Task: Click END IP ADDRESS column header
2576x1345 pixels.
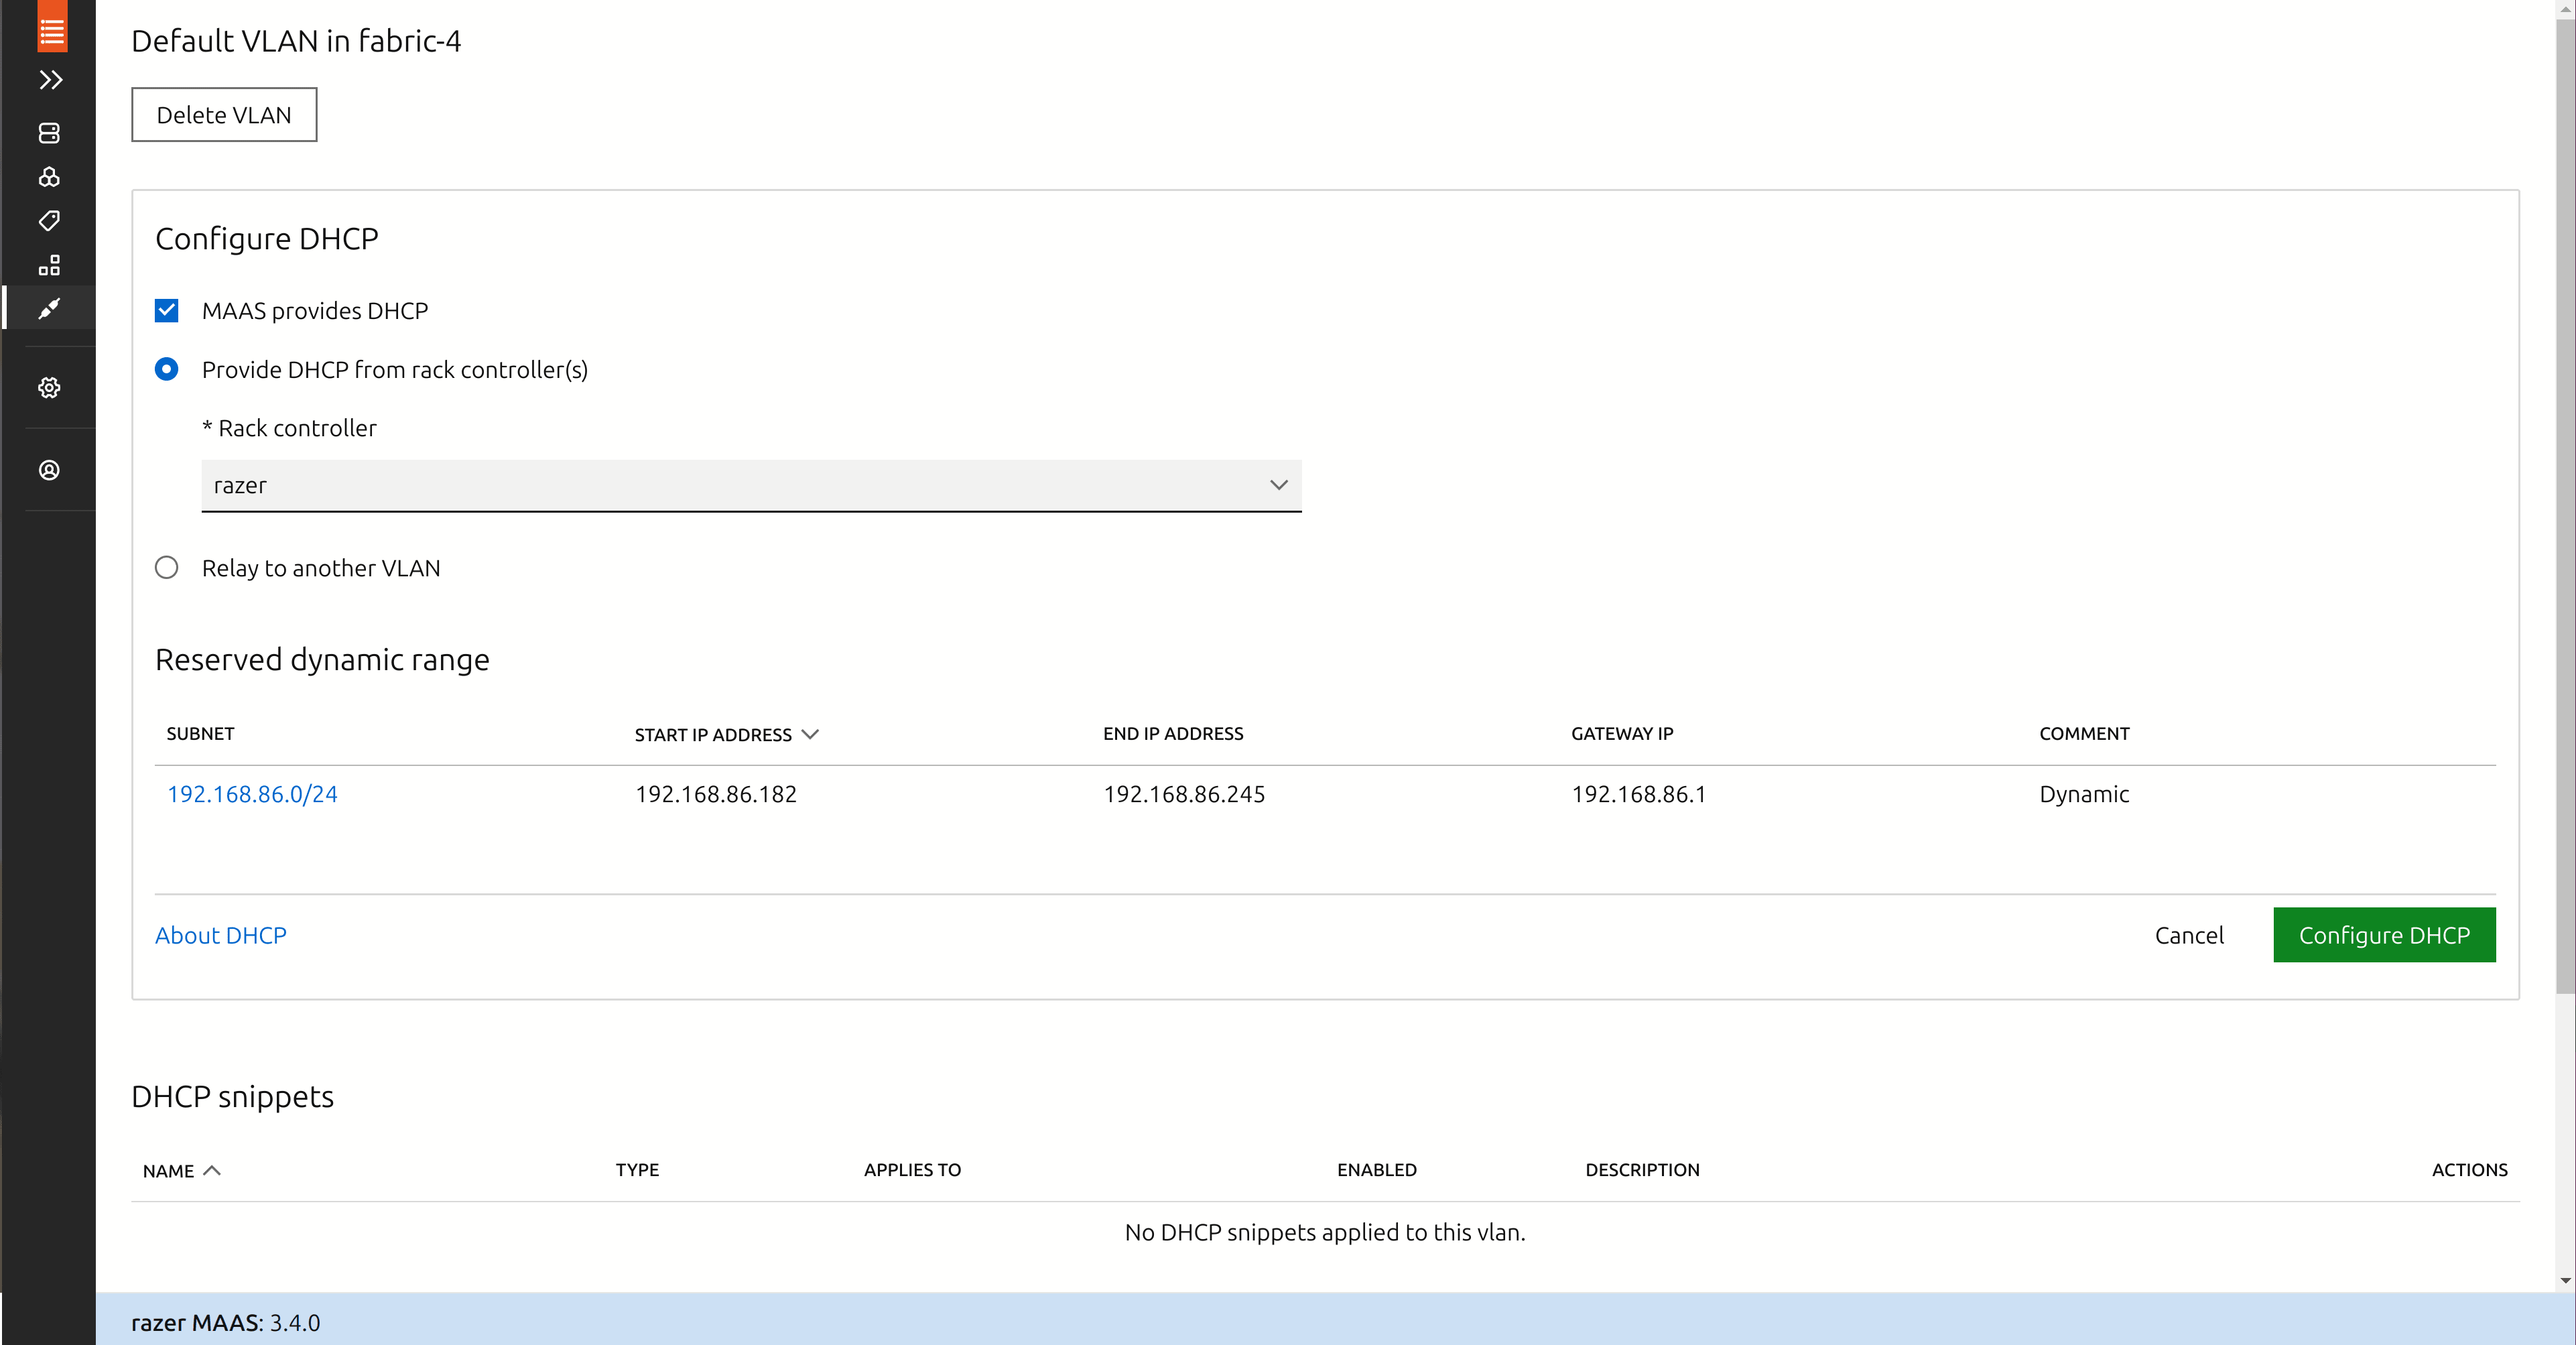Action: pyautogui.click(x=1173, y=734)
